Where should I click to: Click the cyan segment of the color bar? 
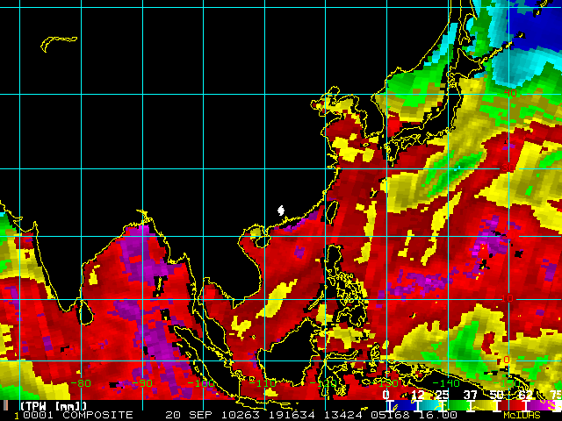pyautogui.click(x=430, y=405)
